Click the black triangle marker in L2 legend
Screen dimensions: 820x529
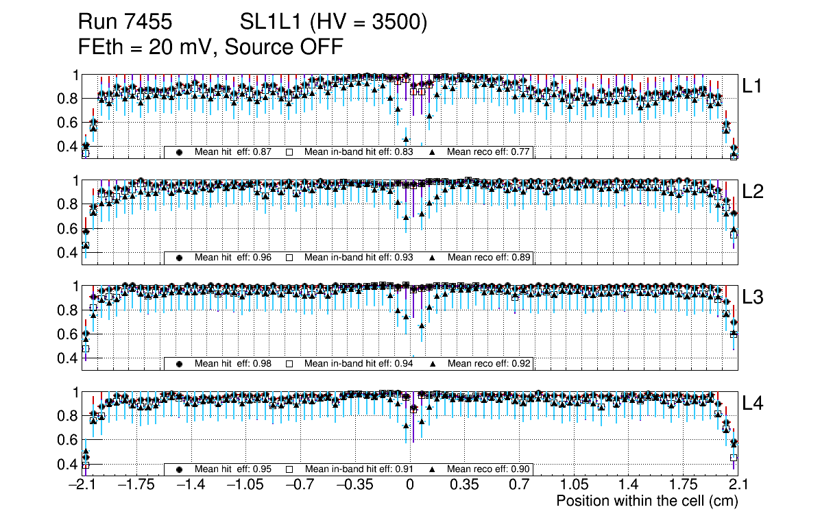pos(433,258)
